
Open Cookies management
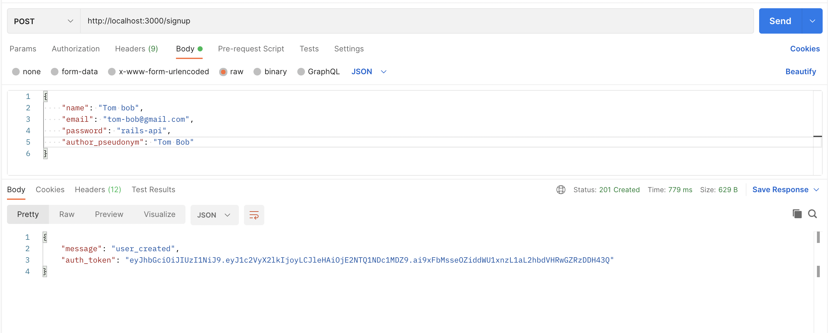click(805, 49)
